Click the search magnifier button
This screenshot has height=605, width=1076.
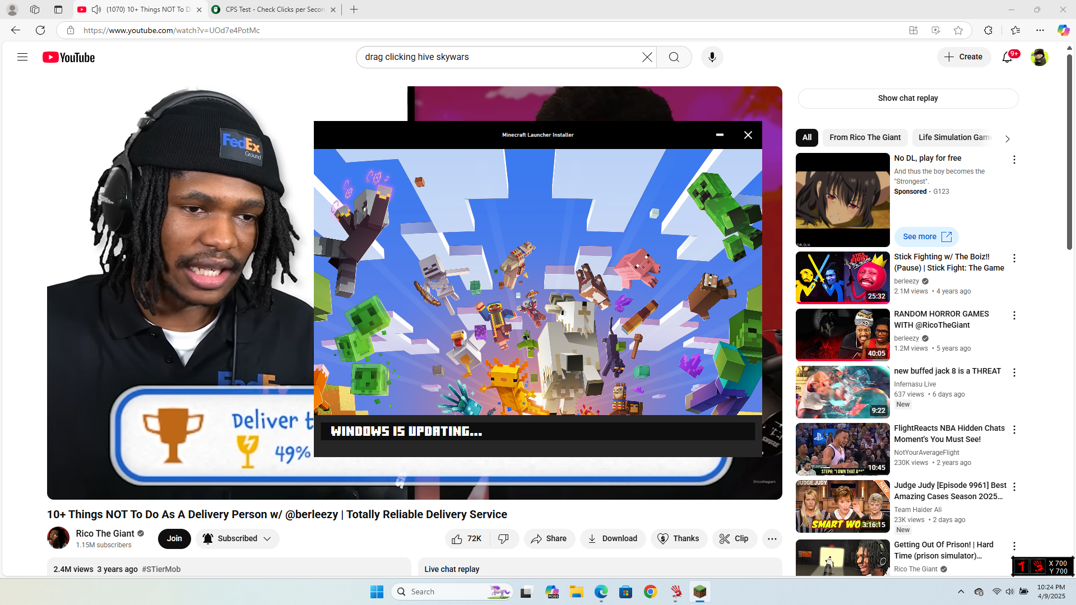pyautogui.click(x=674, y=57)
